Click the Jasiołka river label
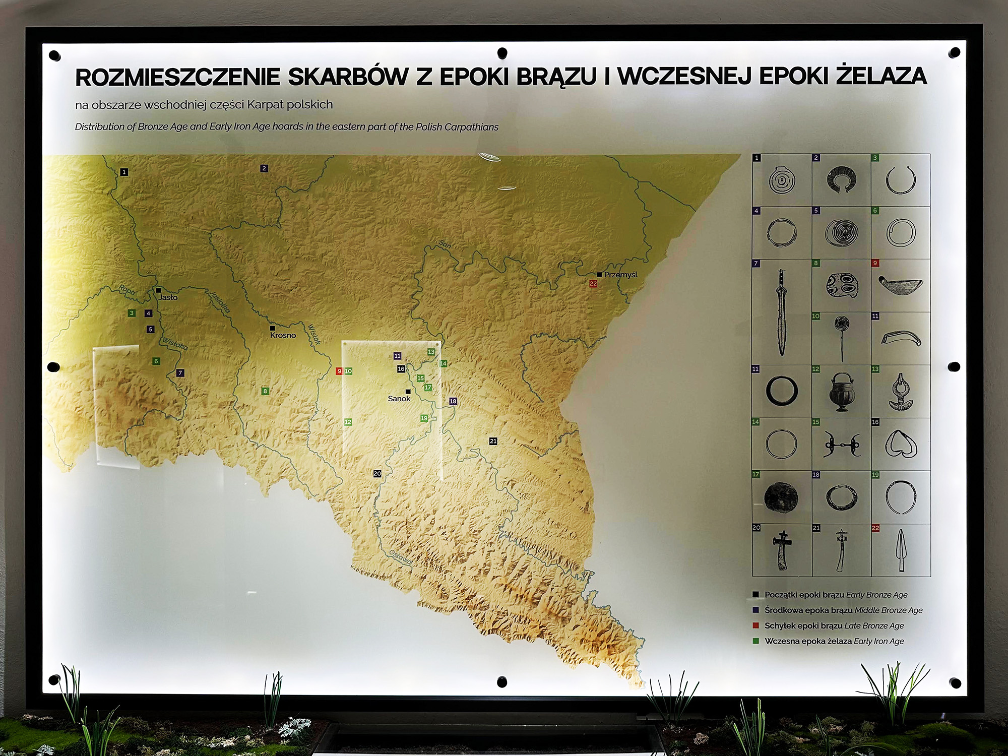The height and width of the screenshot is (756, 1008). pos(220,302)
